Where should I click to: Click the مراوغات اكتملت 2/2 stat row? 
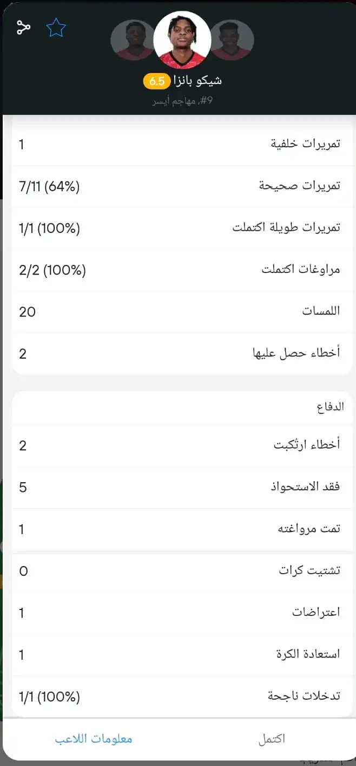[179, 269]
